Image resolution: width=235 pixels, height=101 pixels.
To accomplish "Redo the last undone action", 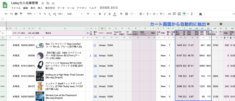I will tap(11, 14).
